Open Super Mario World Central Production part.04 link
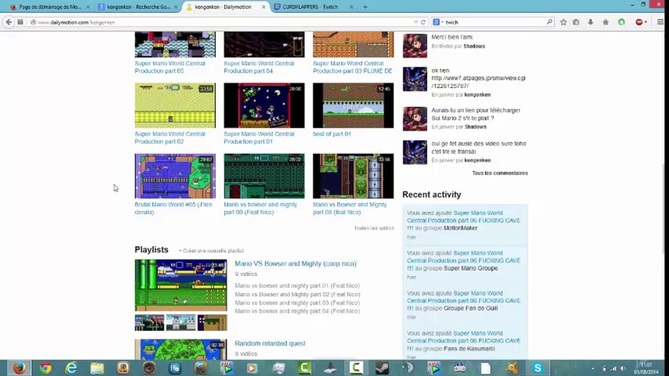This screenshot has height=376, width=669. [259, 67]
